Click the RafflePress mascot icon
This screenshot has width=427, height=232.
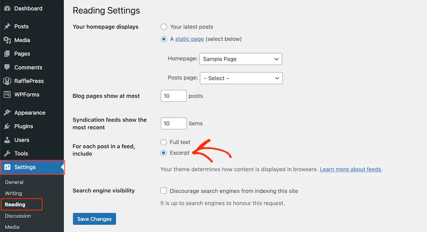point(7,81)
